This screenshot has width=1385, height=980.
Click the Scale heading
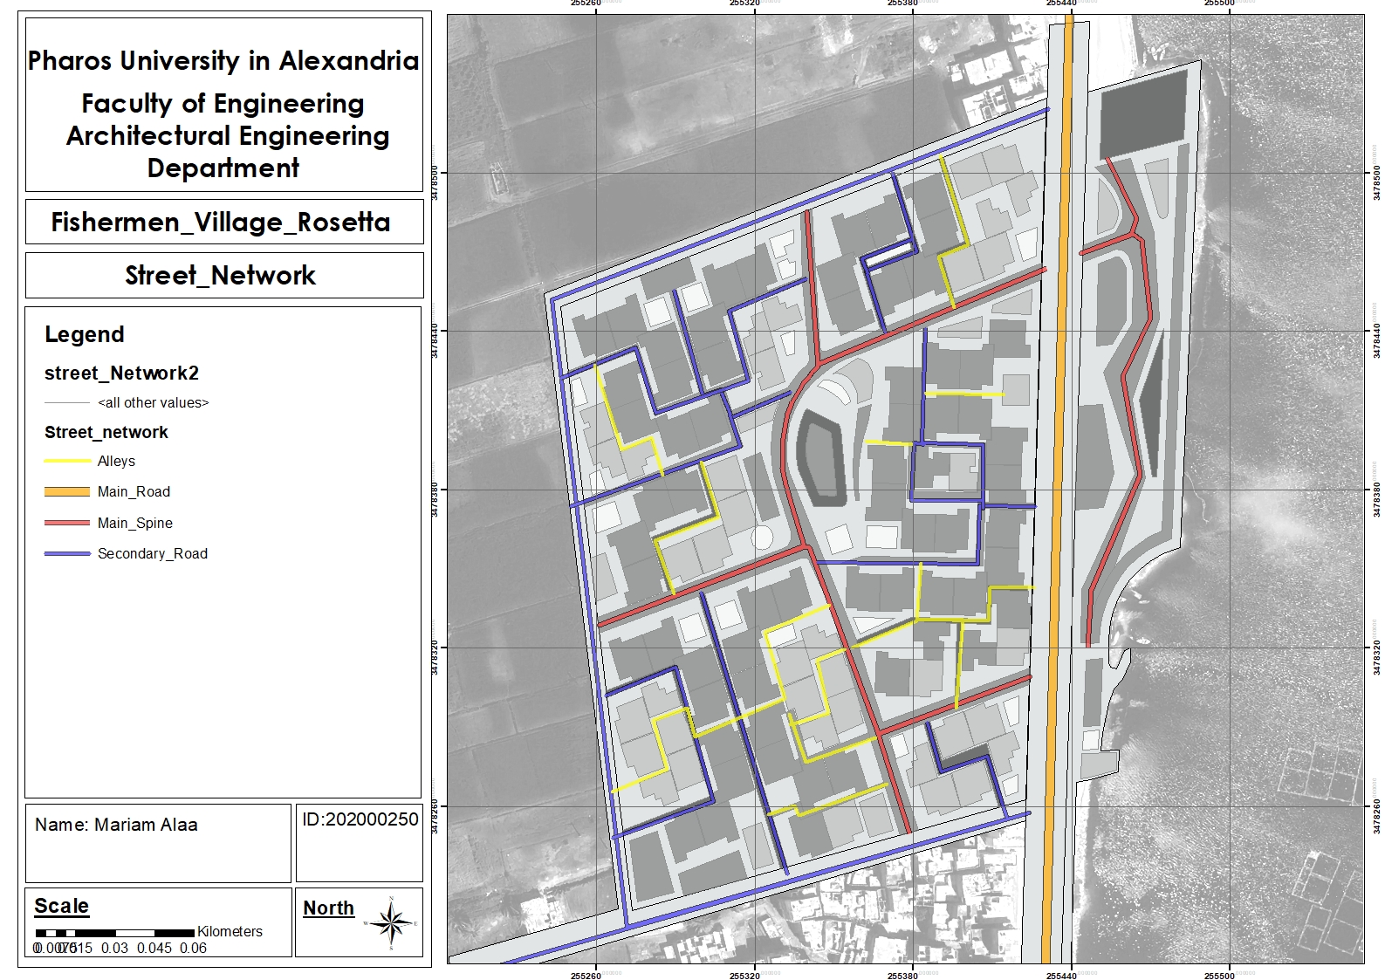coord(62,906)
